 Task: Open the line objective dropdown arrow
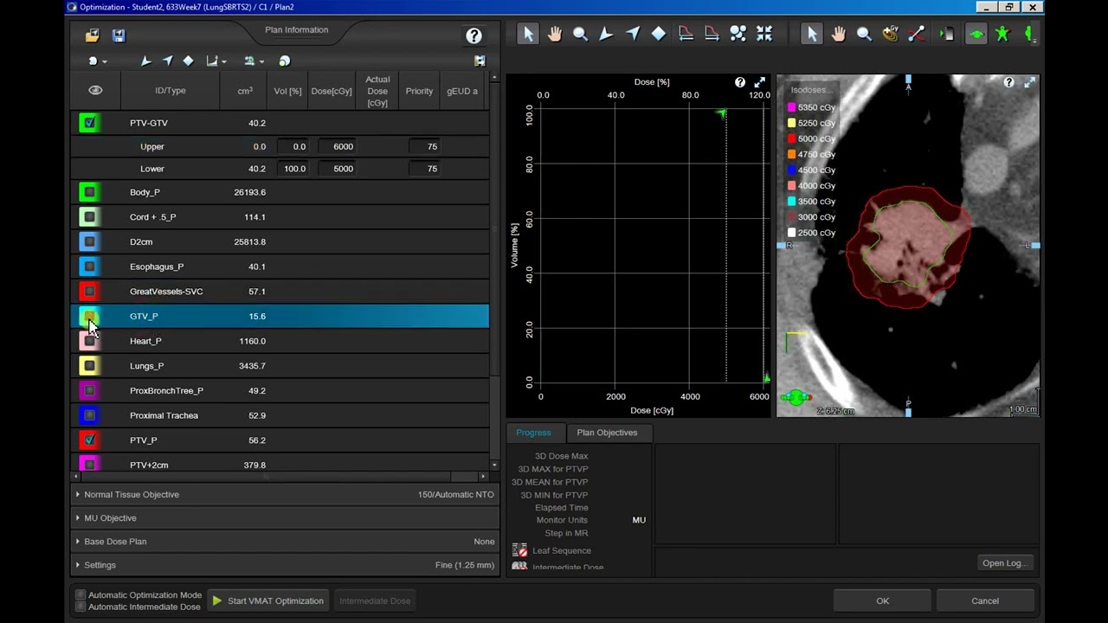pos(224,61)
